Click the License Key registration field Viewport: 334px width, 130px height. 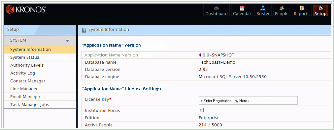[x=248, y=100]
